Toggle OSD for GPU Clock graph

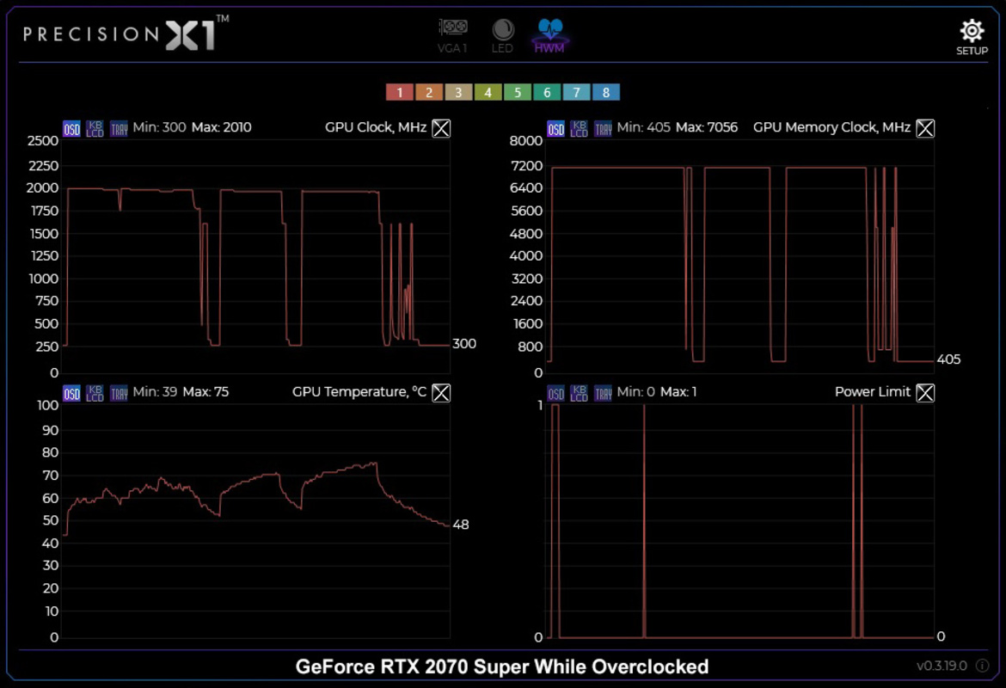click(x=72, y=128)
